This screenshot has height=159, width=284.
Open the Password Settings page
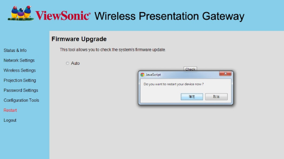click(21, 90)
